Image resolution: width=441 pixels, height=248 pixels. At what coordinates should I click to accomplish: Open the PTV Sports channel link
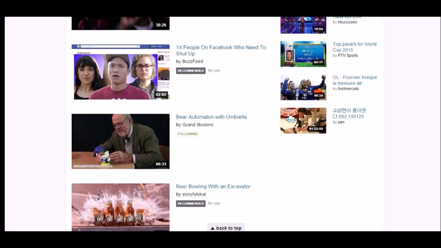[348, 55]
